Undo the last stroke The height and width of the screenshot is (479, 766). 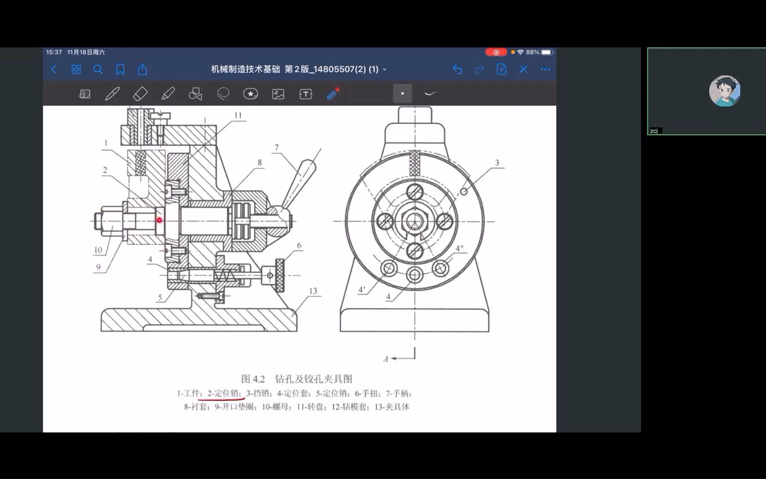(x=457, y=69)
